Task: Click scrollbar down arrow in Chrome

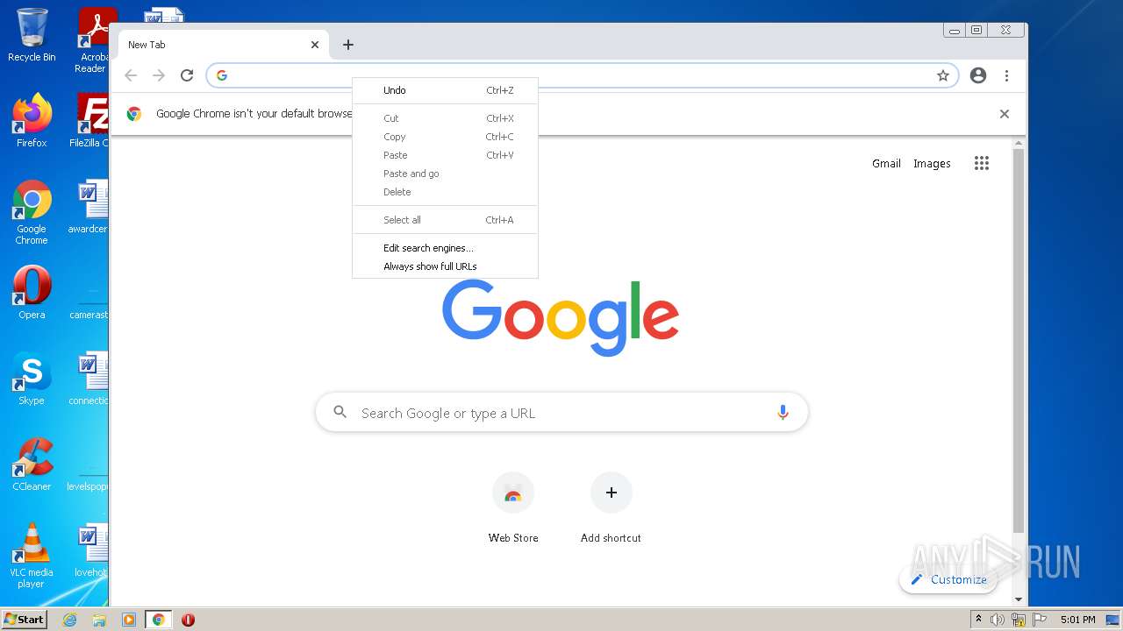Action: tap(1019, 599)
